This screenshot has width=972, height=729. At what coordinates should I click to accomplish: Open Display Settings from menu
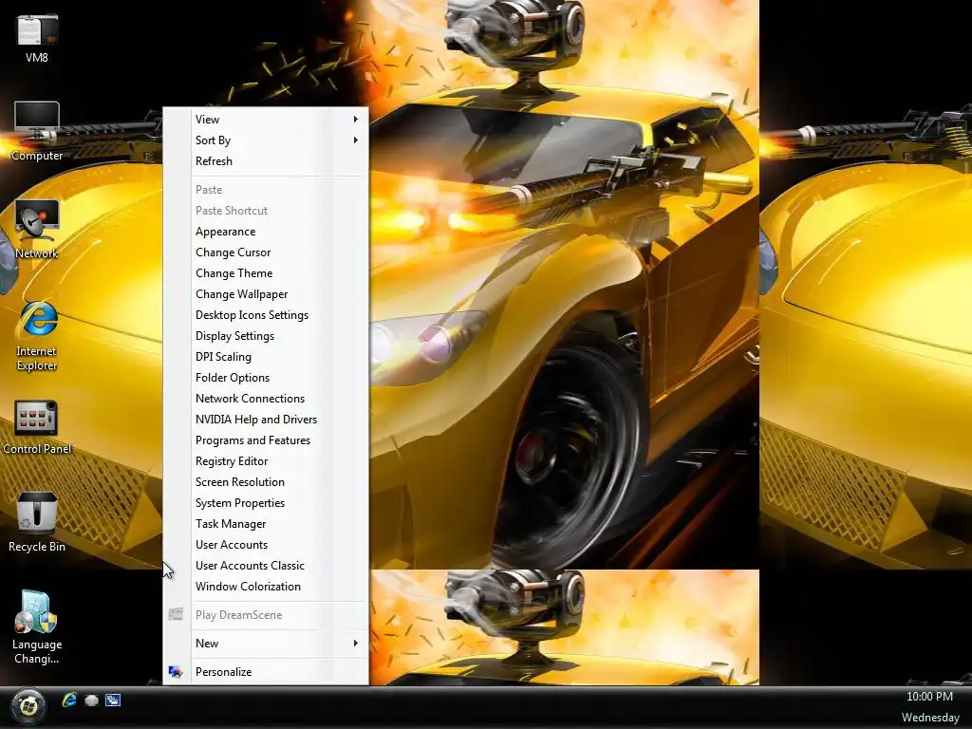(x=266, y=336)
